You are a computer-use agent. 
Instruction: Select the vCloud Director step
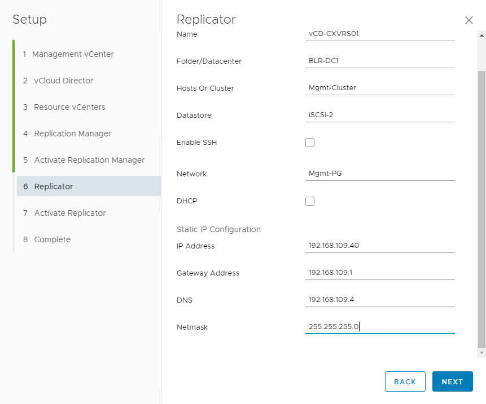[63, 81]
